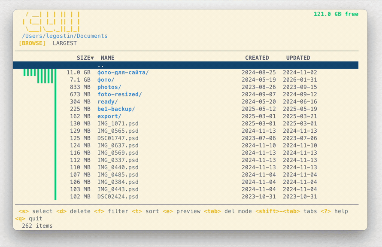This screenshot has width=382, height=247.
Task: Select file IMG_0485.psd
Action: [x=118, y=175]
